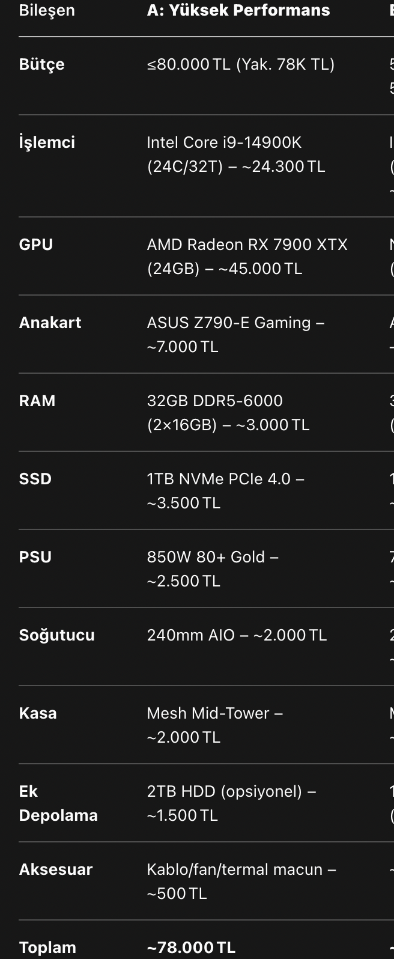This screenshot has width=394, height=959.
Task: Click the 32GB DDR5-6000 RAM cell
Action: [x=228, y=413]
